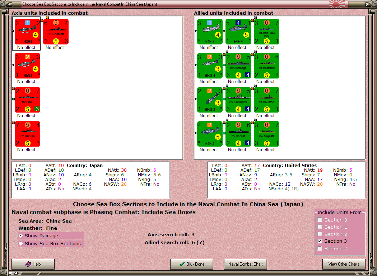Select the CA Augusta cruiser unit
The width and height of the screenshot is (377, 276).
(267, 134)
